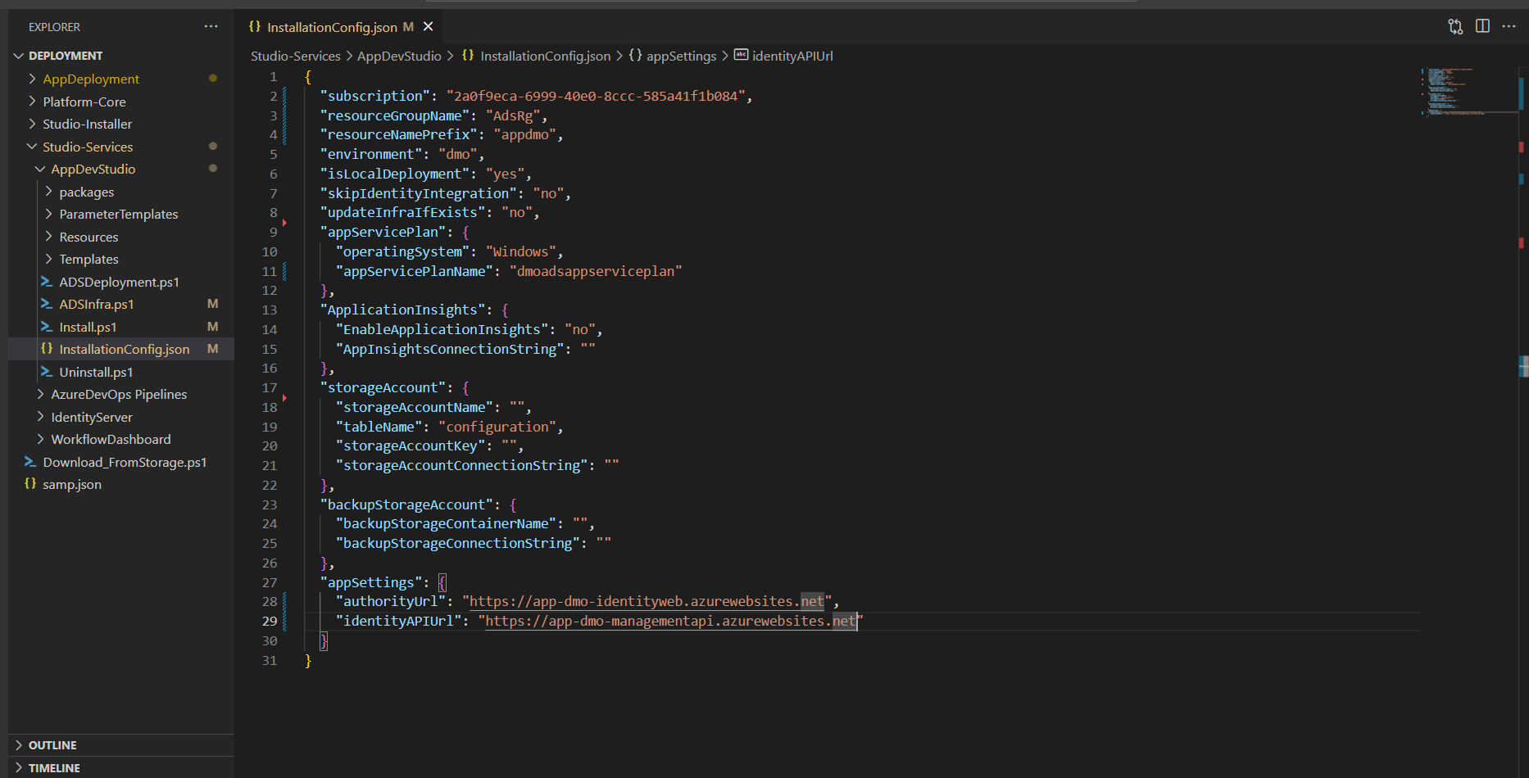Click the "dmoadsappserviceplan" value
The height and width of the screenshot is (778, 1529).
596,271
